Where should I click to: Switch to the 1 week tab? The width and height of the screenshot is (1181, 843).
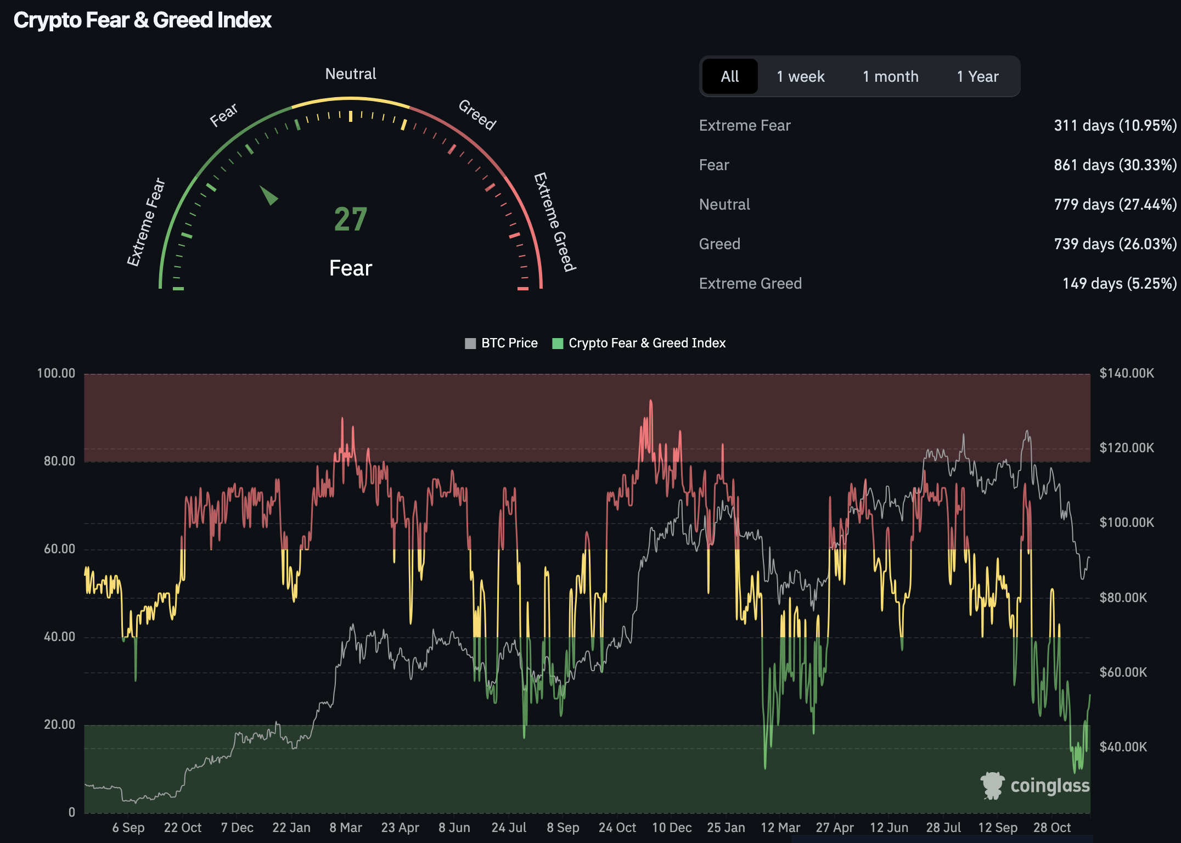800,76
